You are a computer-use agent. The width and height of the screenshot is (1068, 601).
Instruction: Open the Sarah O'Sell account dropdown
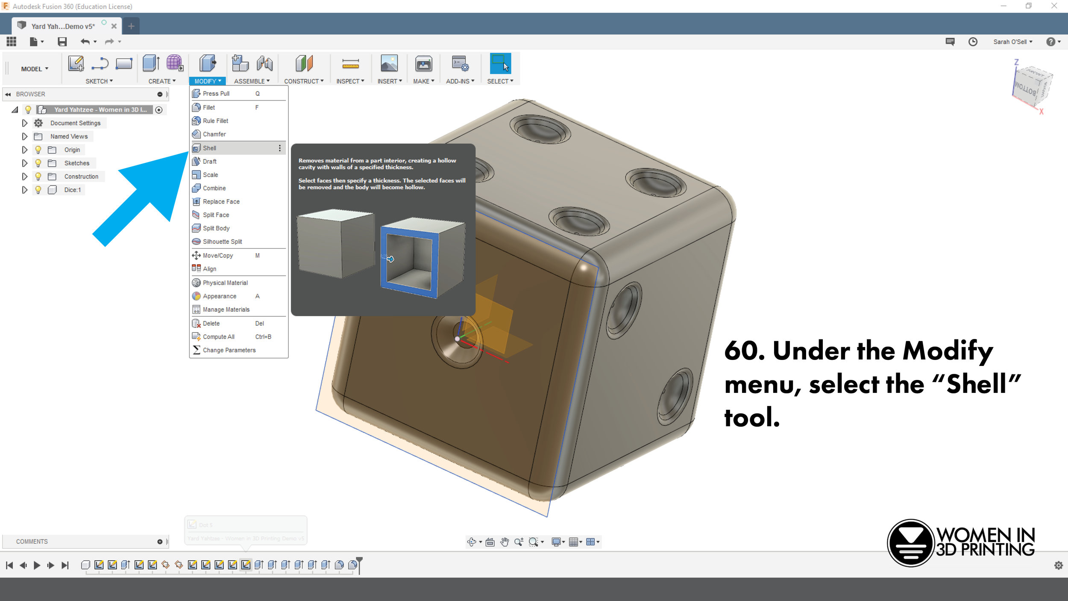tap(1013, 41)
